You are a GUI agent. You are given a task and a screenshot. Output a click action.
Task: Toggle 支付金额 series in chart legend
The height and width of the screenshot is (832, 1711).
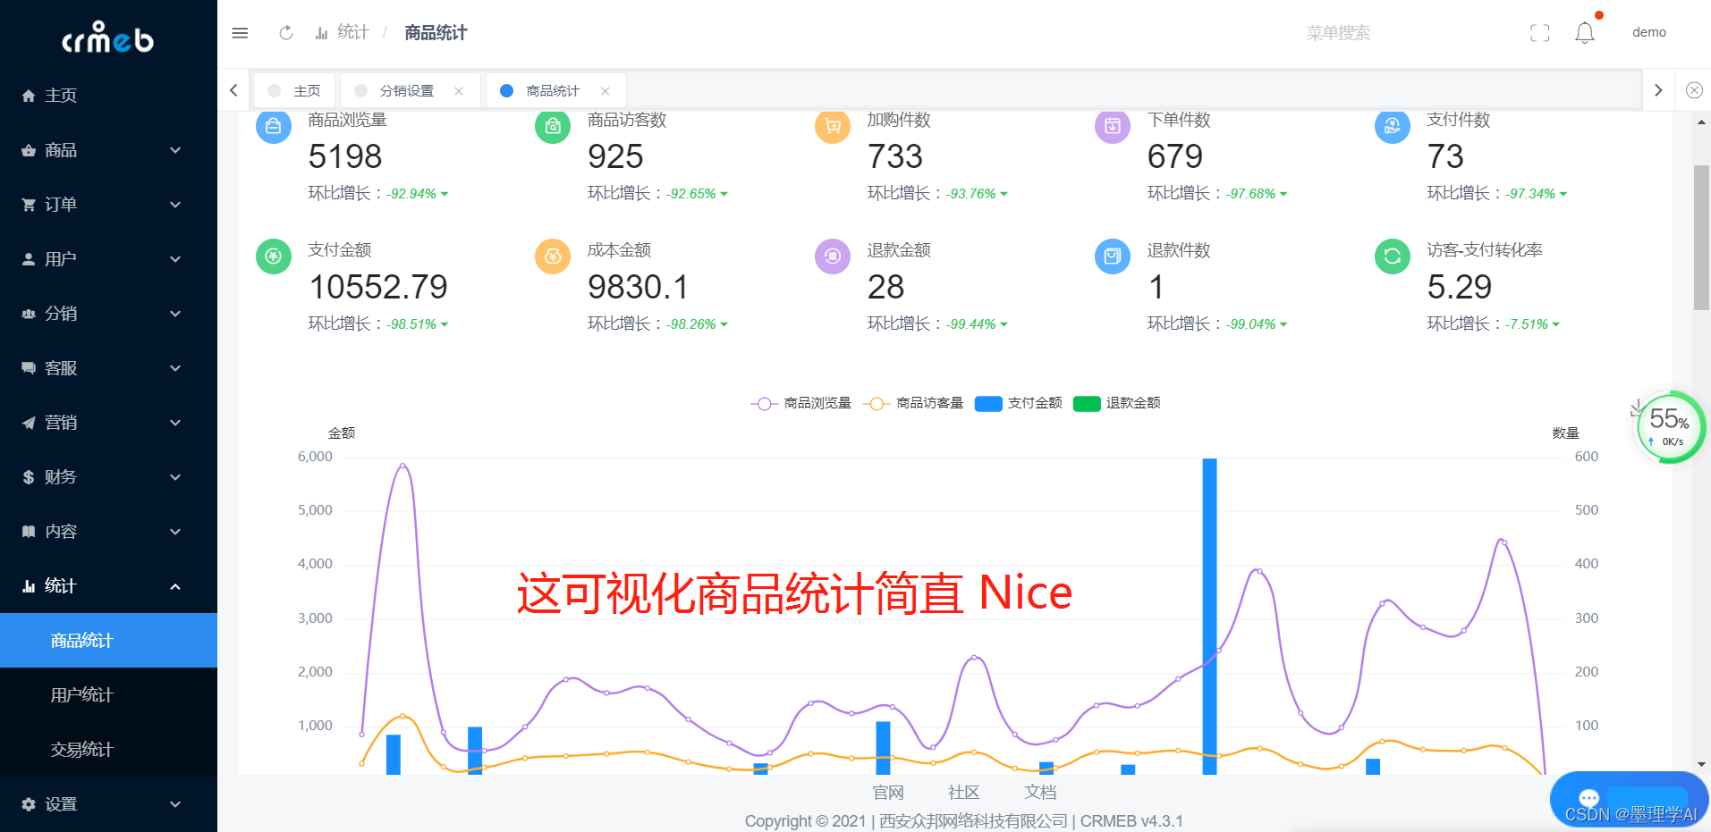coord(1018,403)
